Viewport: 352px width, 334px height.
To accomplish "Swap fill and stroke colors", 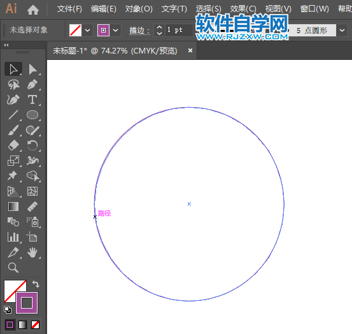I will [x=36, y=284].
